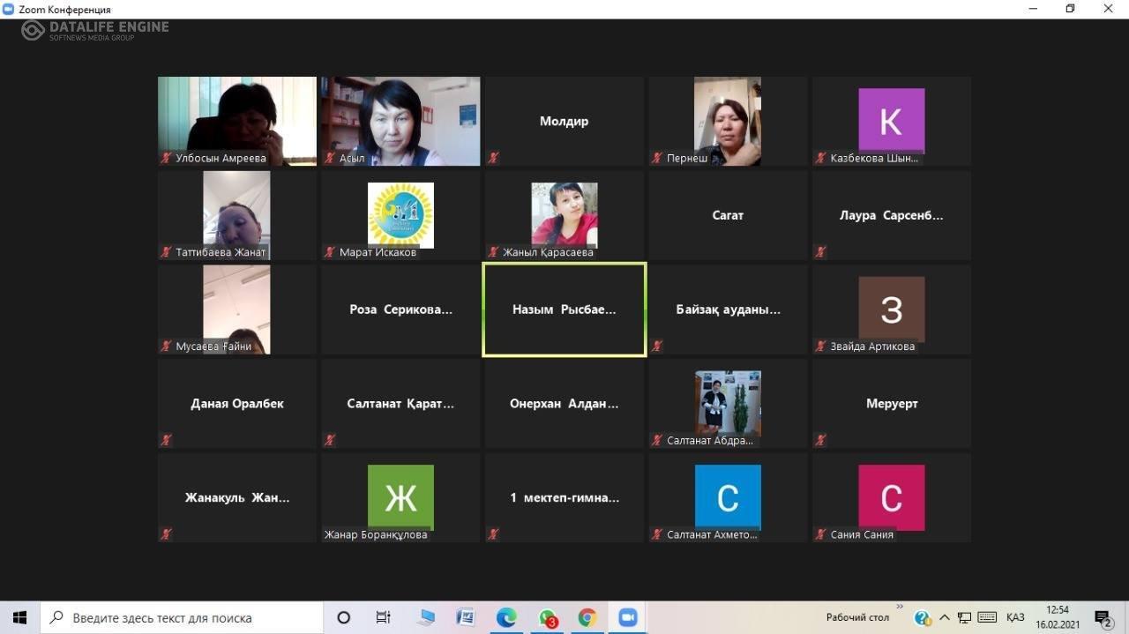
Task: Select the Асыл video thumbnail
Action: coord(401,121)
